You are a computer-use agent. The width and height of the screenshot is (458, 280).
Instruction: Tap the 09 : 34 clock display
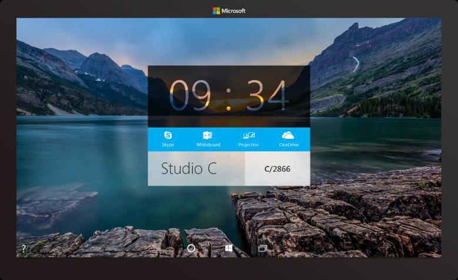(x=229, y=96)
